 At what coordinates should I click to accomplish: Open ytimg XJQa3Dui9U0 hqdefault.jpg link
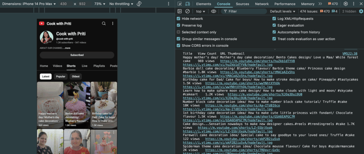pyautogui.click(x=227, y=98)
